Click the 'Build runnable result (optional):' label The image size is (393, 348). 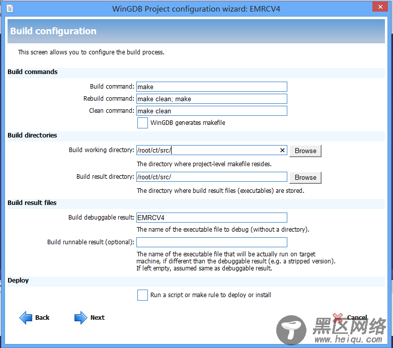point(91,242)
